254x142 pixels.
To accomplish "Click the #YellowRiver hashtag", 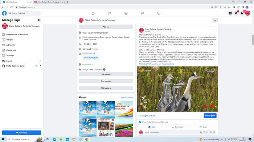I will point(143,64).
